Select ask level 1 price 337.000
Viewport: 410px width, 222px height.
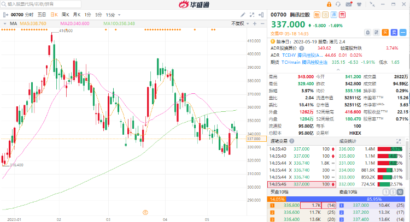[361, 205]
